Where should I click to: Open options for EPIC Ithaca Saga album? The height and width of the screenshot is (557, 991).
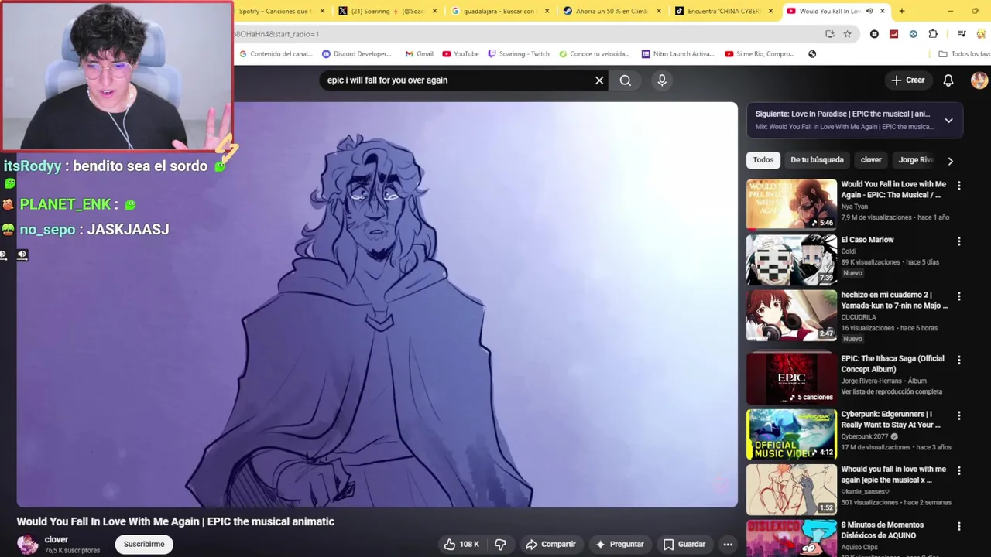tap(958, 360)
